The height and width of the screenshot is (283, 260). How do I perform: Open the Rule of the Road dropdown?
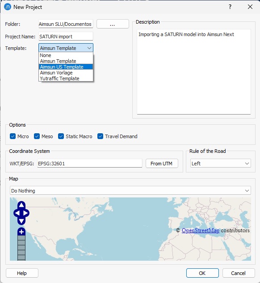pos(220,164)
